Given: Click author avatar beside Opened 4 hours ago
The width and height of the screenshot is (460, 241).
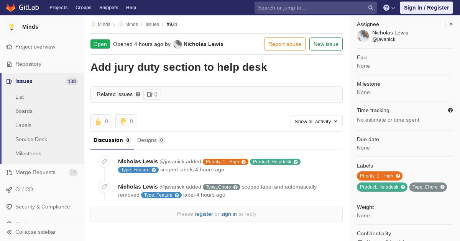Looking at the screenshot, I should [177, 44].
